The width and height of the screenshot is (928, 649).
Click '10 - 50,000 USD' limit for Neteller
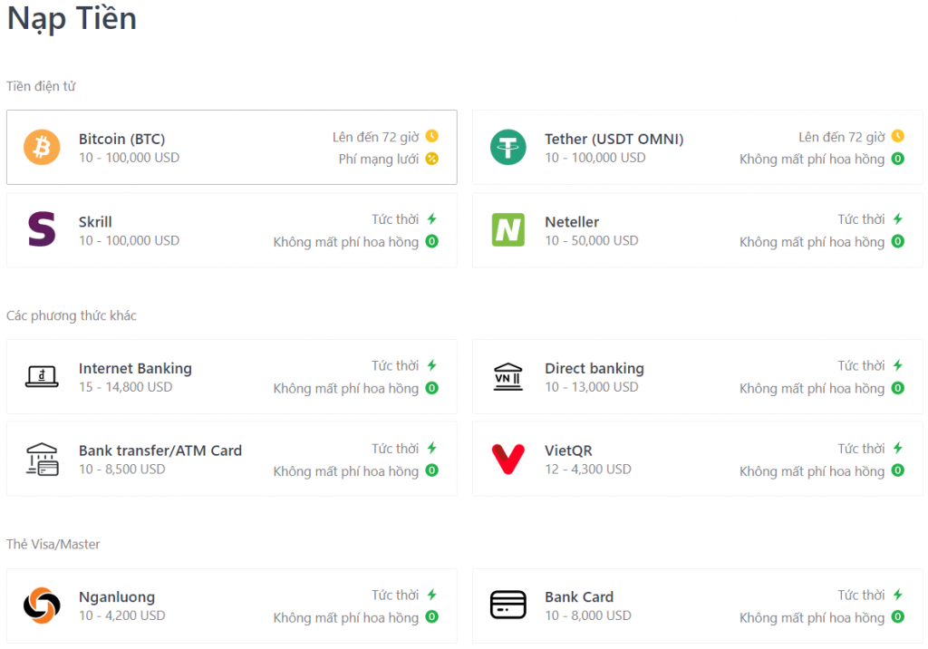(x=592, y=240)
